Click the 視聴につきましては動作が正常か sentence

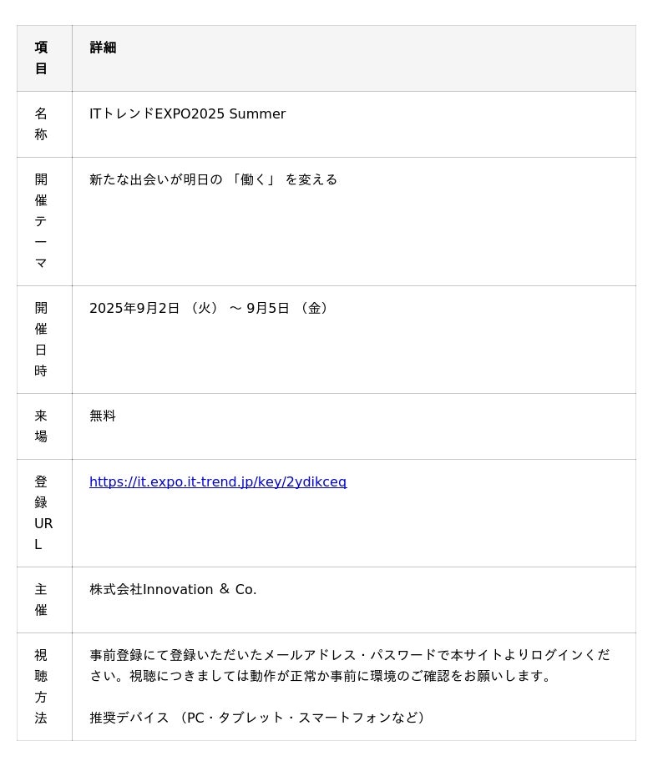341,676
